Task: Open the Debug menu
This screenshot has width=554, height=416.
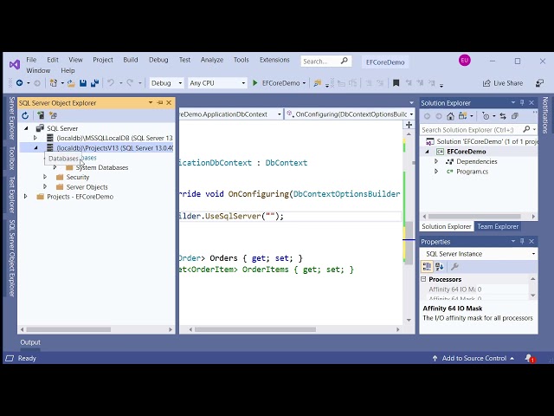Action: tap(158, 60)
